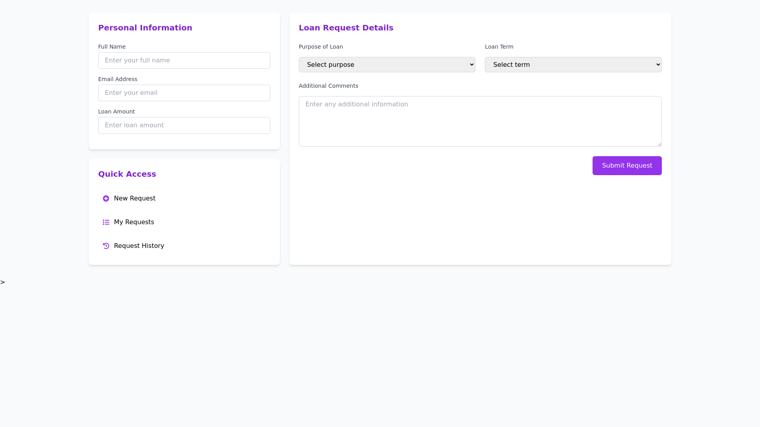
Task: Click the Loan Request Details heading
Action: pyautogui.click(x=346, y=28)
